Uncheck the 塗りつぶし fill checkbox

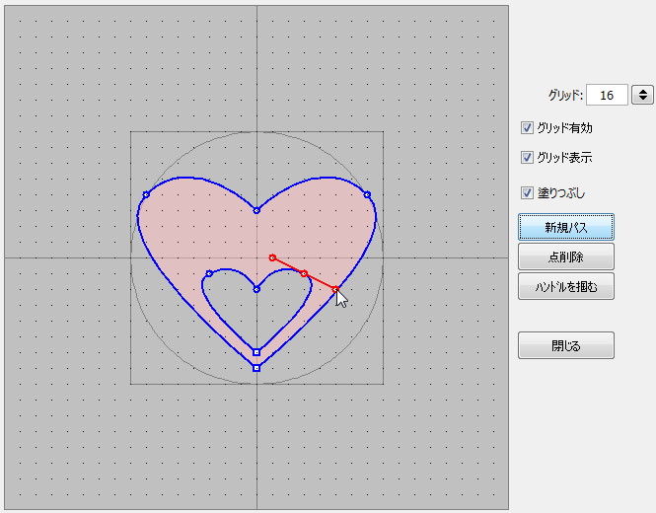click(x=527, y=193)
